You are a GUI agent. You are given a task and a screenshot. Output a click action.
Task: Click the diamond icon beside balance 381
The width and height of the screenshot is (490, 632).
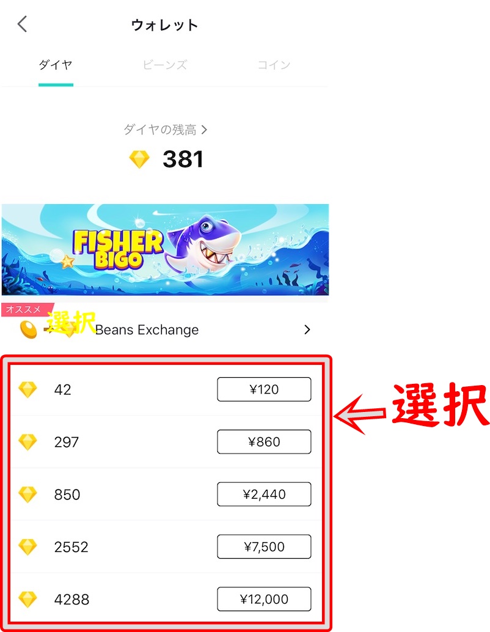click(139, 159)
